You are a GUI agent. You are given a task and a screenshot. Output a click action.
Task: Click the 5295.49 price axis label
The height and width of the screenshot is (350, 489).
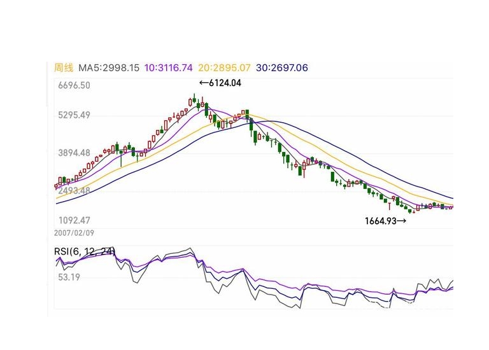tap(73, 115)
